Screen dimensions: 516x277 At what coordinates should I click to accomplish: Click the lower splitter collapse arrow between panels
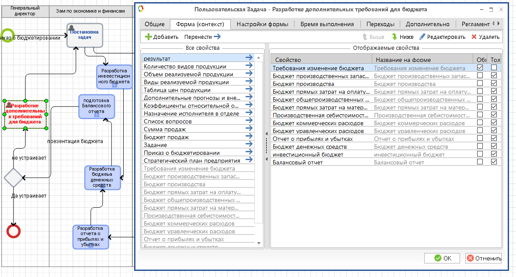(267, 159)
